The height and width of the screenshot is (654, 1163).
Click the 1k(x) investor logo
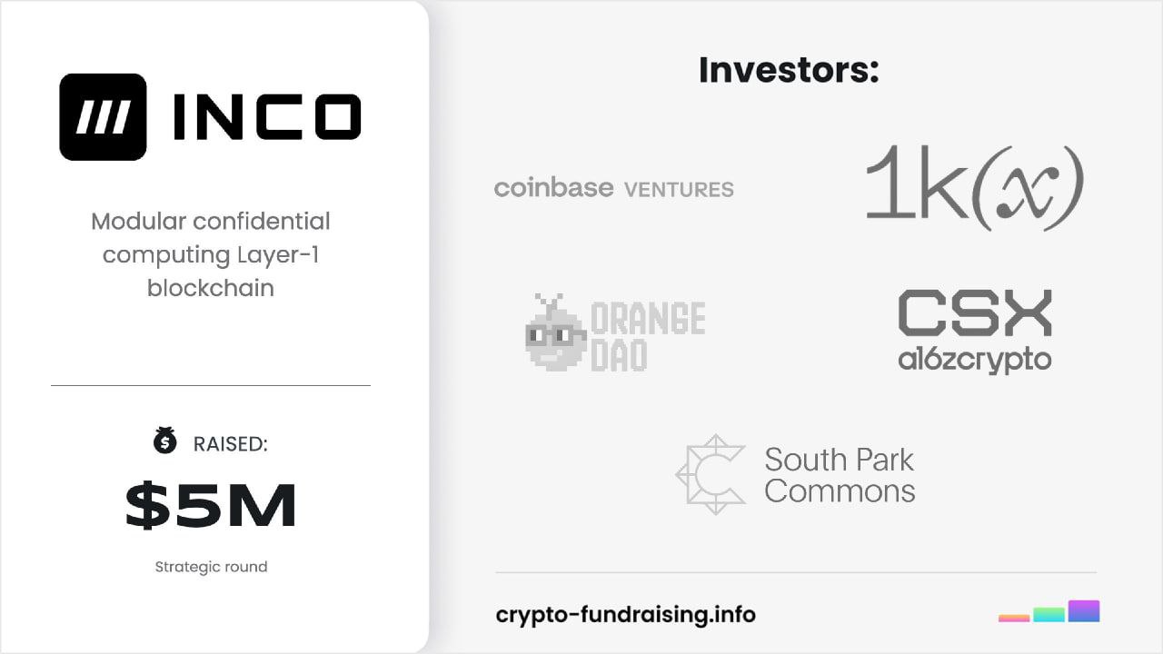coord(973,188)
